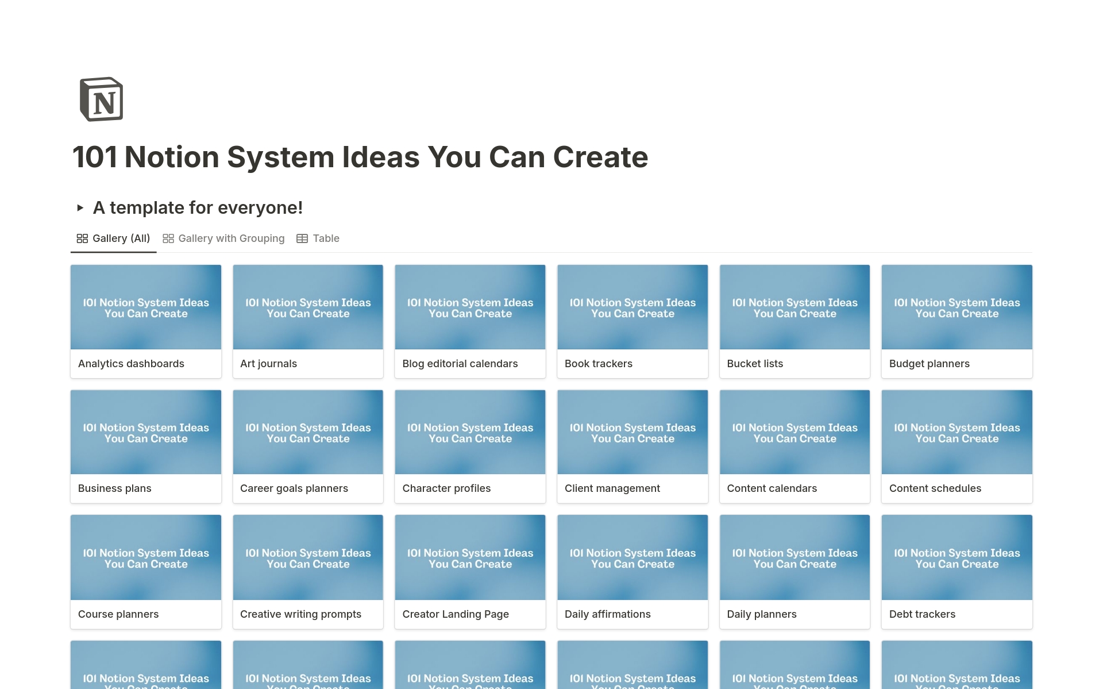1103x689 pixels.
Task: Open the Art journals card cover
Action: [x=308, y=307]
